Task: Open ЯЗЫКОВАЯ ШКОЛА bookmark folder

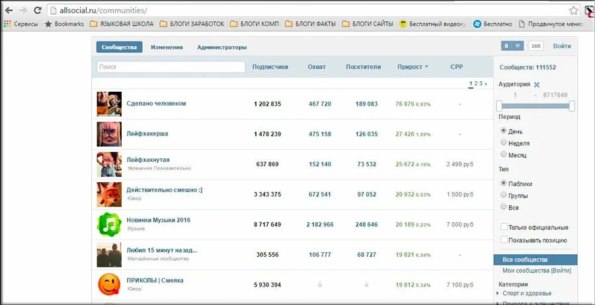Action: coord(122,24)
